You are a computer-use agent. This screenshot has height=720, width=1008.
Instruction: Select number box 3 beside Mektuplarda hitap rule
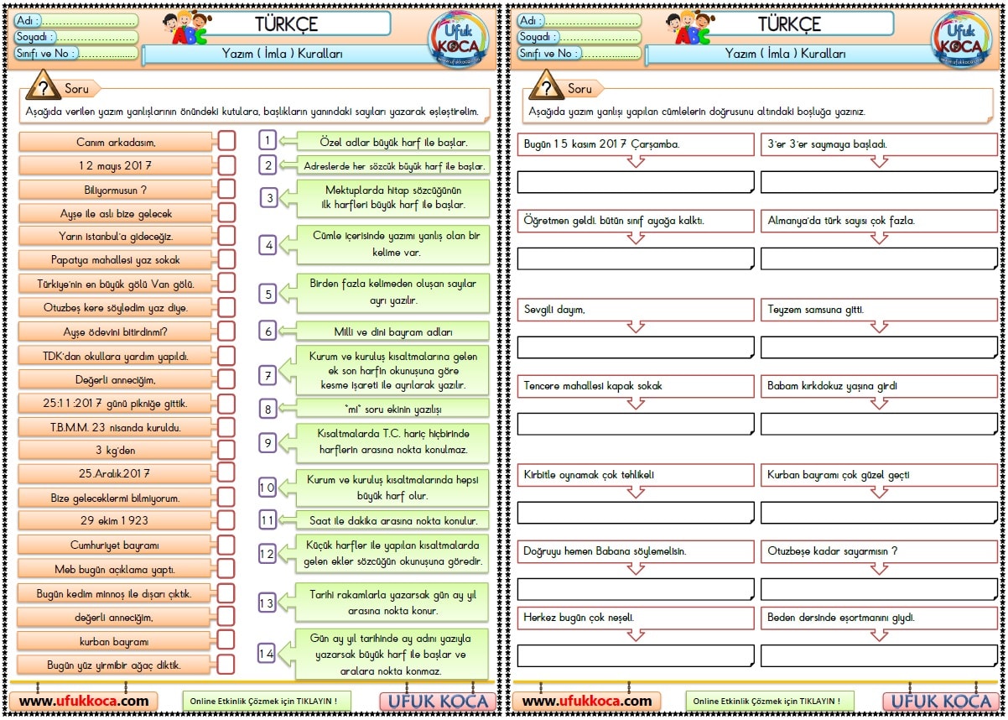[x=268, y=198]
